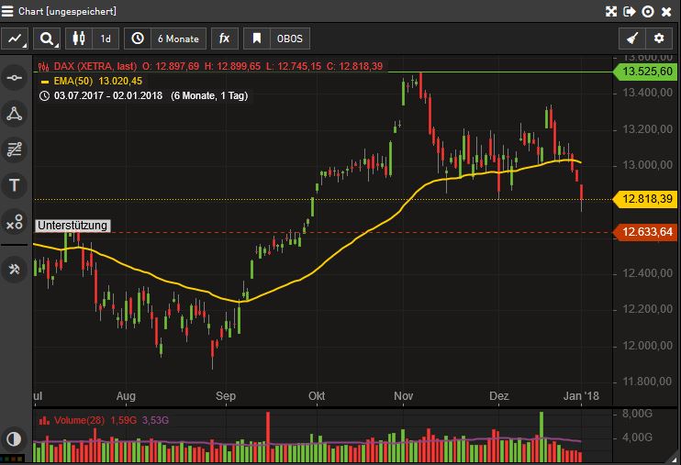This screenshot has height=465, width=681.
Task: Click the 12.633,64 price marker on axis
Action: pyautogui.click(x=647, y=232)
